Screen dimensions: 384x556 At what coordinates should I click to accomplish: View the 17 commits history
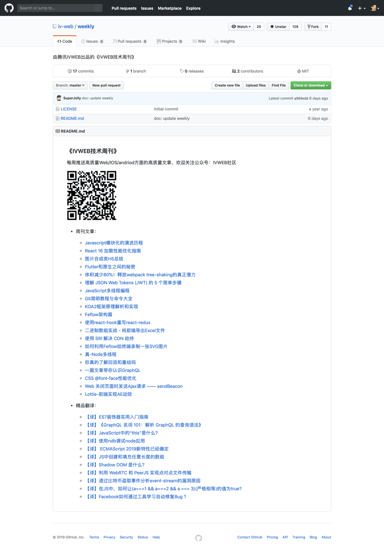[x=81, y=71]
